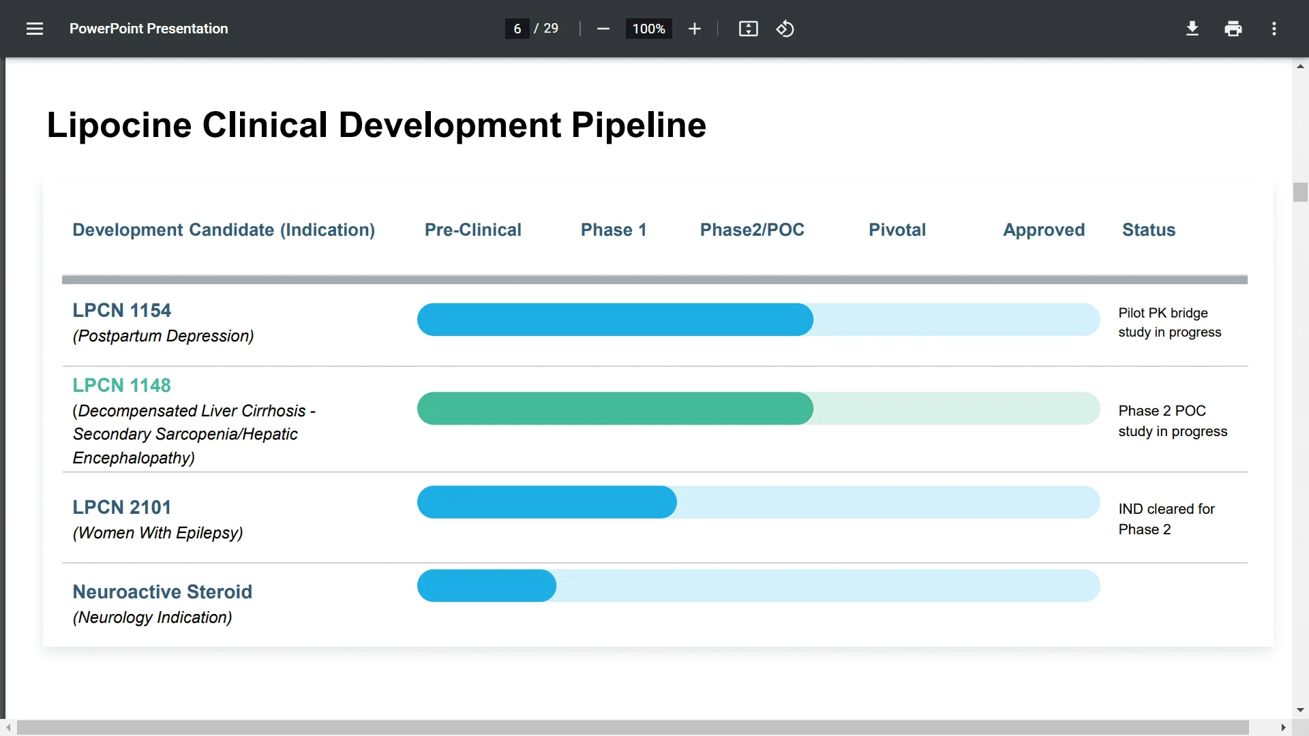Click the Status column header
The image size is (1309, 736).
point(1149,230)
